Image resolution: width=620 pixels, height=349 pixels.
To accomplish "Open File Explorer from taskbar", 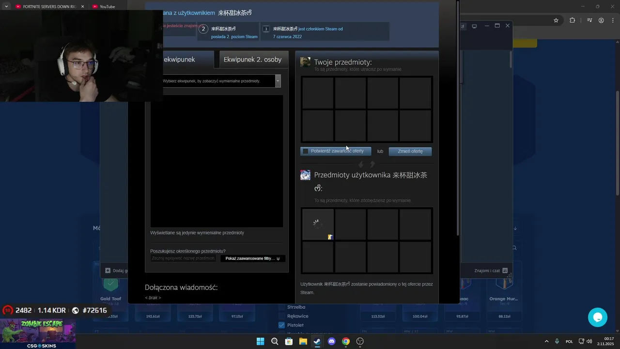I will [303, 341].
